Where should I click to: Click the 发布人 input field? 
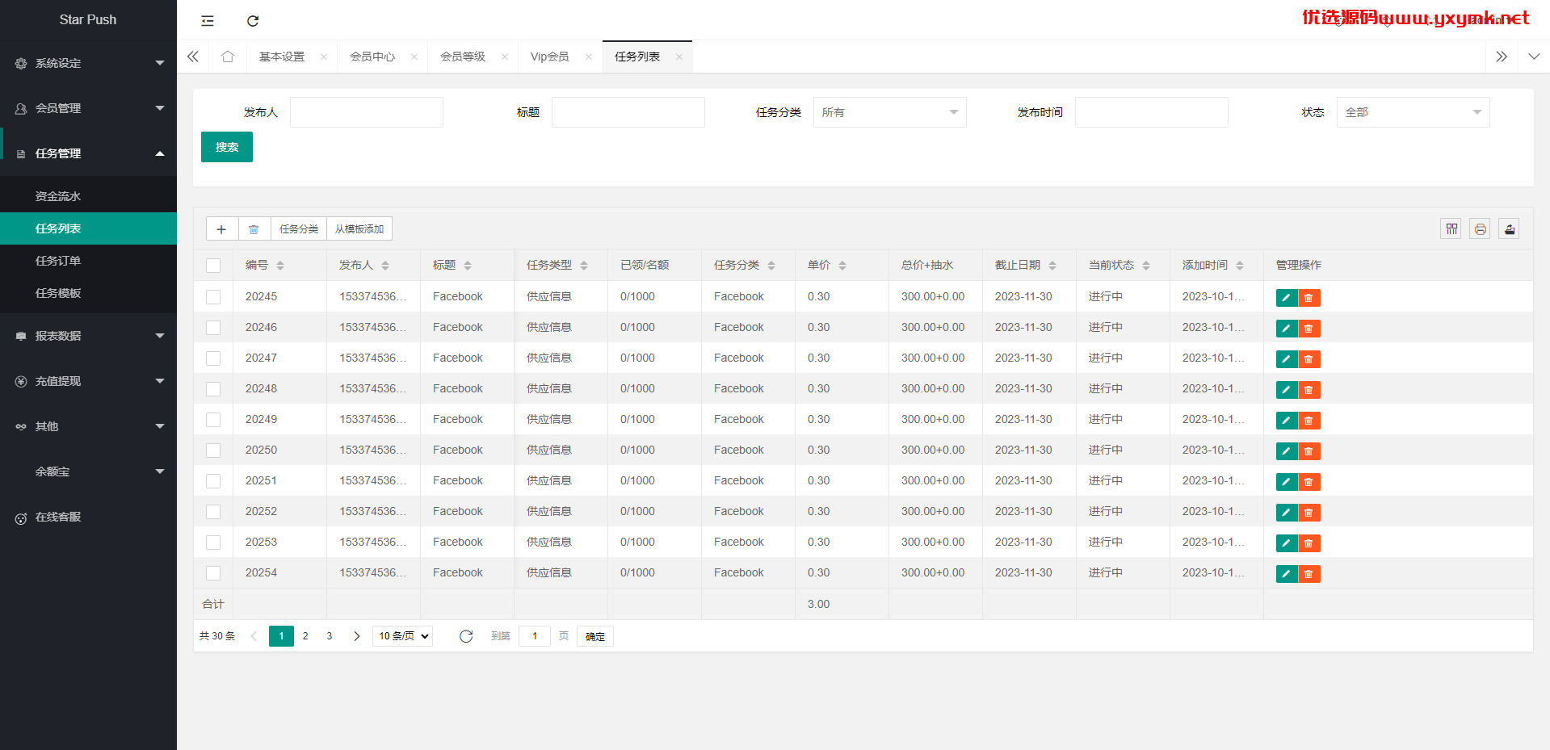pyautogui.click(x=367, y=112)
